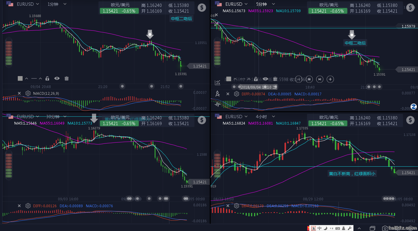Click MA5:1.15673 label in 5-minute chart
The width and height of the screenshot is (418, 231).
coord(234,11)
